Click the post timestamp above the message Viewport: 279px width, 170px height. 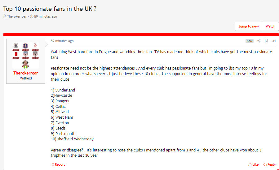coord(62,41)
